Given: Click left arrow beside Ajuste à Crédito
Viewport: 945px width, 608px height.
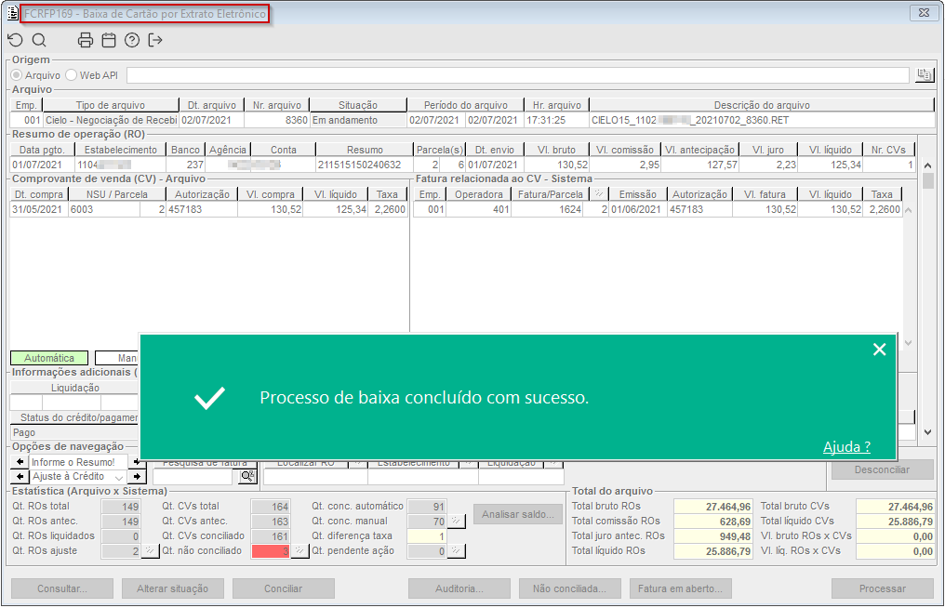Looking at the screenshot, I should tap(20, 477).
